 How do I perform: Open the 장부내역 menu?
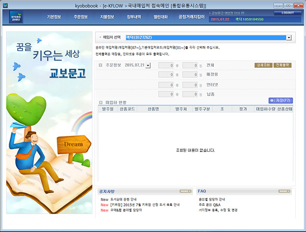[134, 17]
